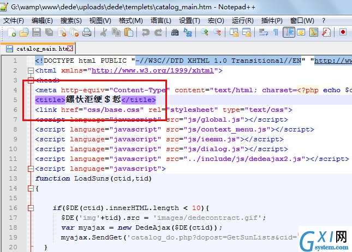Toggle synchronized horizontal scrolling icon
The height and width of the screenshot is (252, 352).
[x=247, y=32]
